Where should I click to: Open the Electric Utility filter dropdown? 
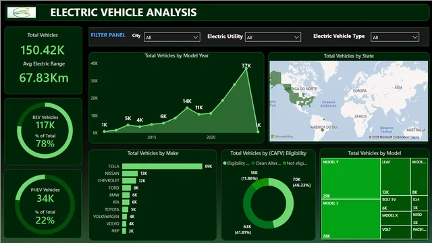(273, 37)
